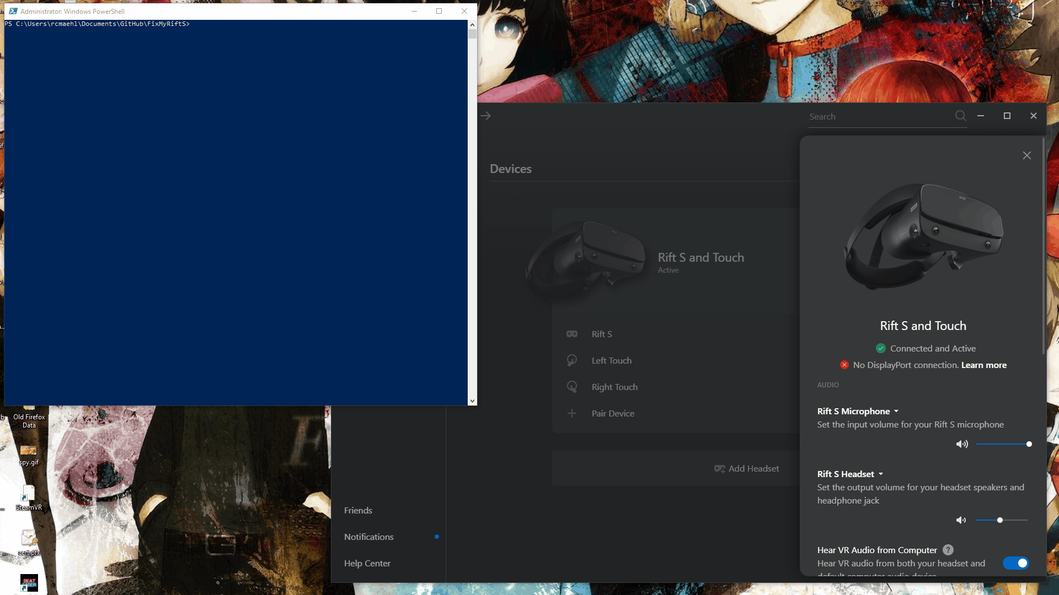
Task: Click the headset volume speaker icon
Action: coord(961,520)
